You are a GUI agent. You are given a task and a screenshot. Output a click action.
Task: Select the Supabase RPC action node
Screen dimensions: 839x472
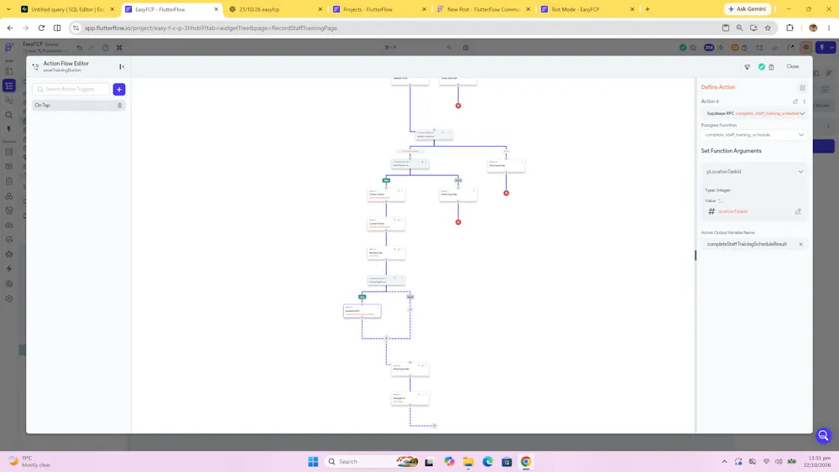[x=362, y=311]
